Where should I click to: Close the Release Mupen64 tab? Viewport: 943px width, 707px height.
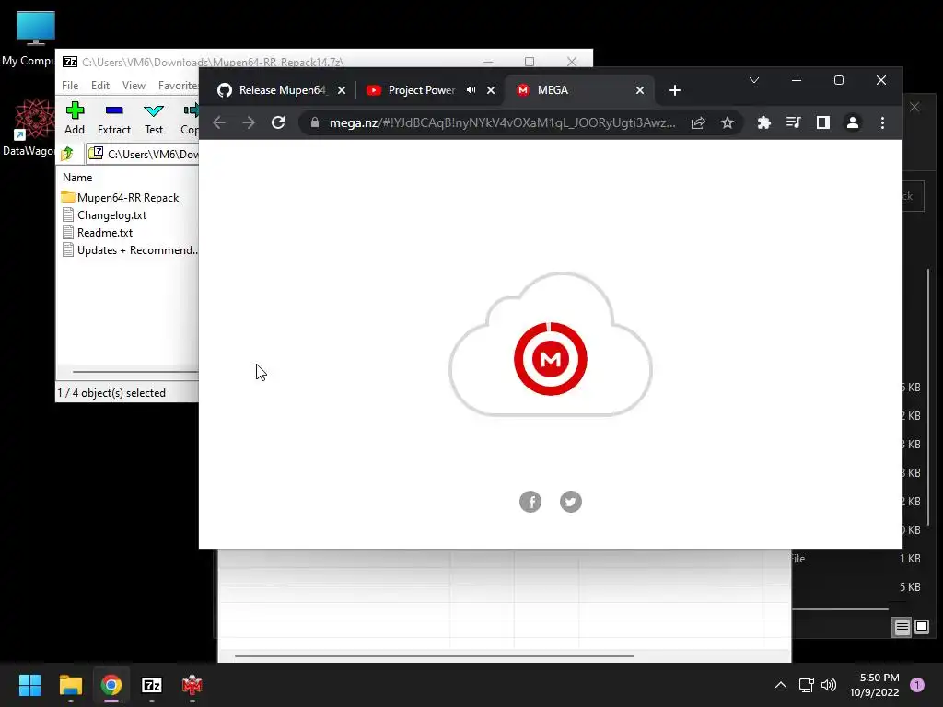point(342,90)
